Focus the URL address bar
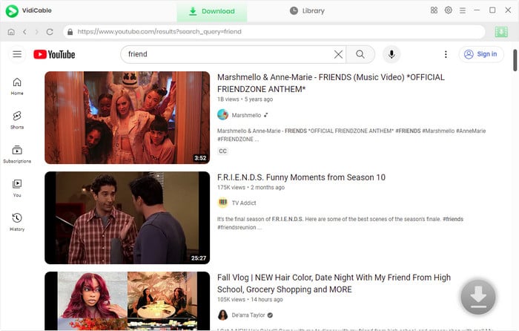Screen dimensions: 519x331 tap(274, 32)
